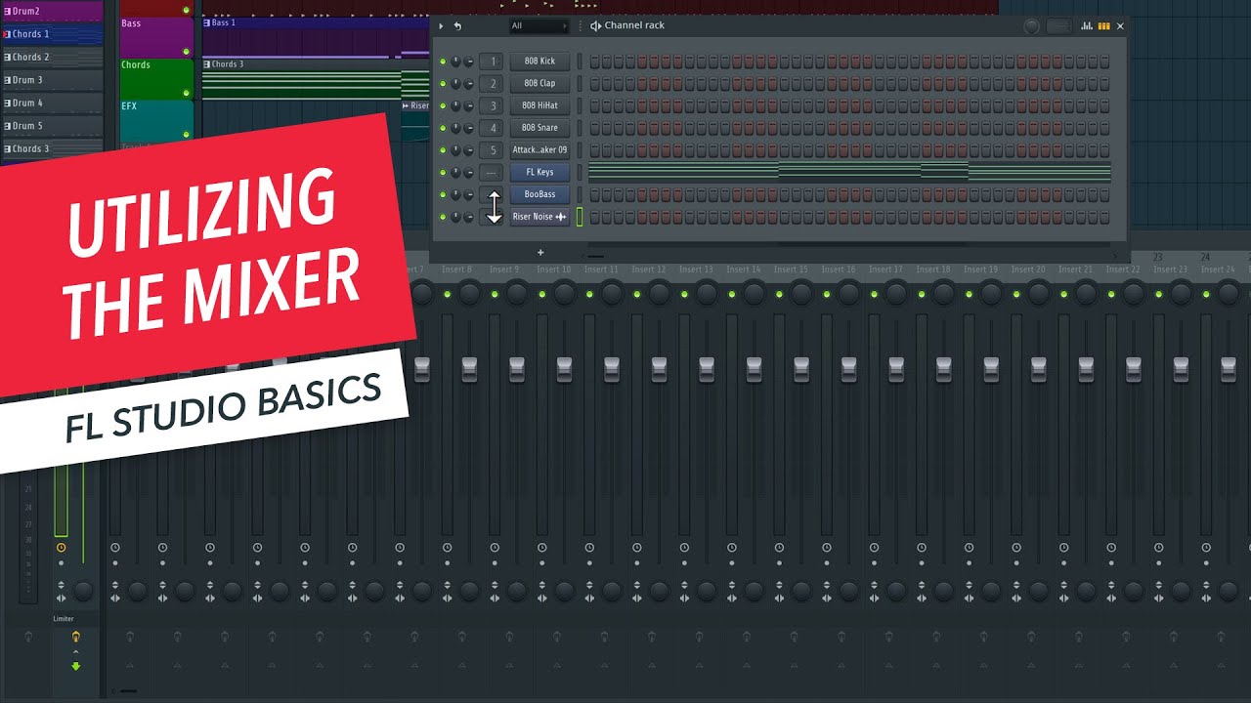Click the send icon below Insert 9
The width and height of the screenshot is (1251, 703).
pyautogui.click(x=508, y=637)
